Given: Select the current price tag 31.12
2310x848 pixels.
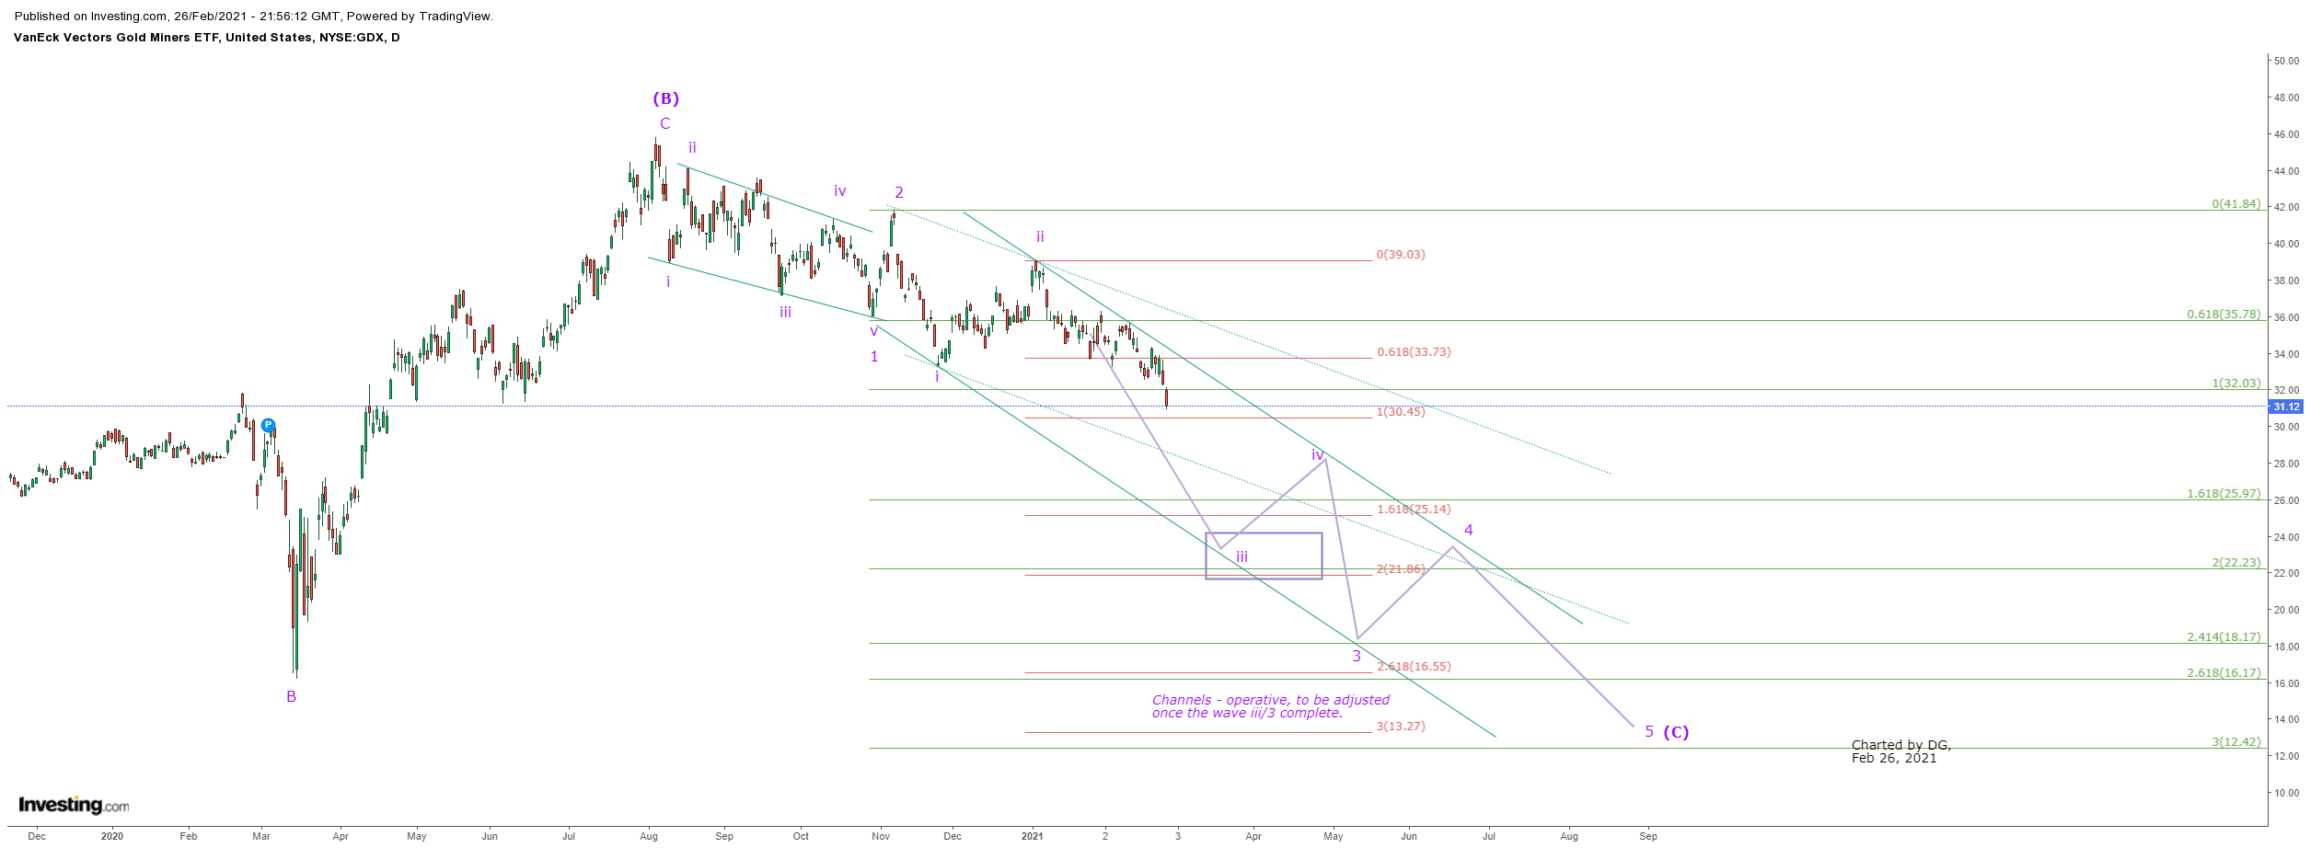Looking at the screenshot, I should tap(2286, 407).
